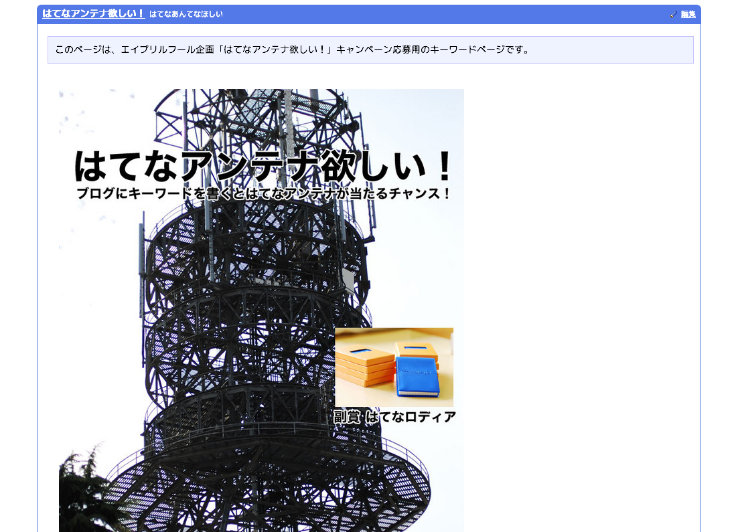738x532 pixels.
Task: Click the white panel antenna on the tower
Action: pyautogui.click(x=348, y=281)
